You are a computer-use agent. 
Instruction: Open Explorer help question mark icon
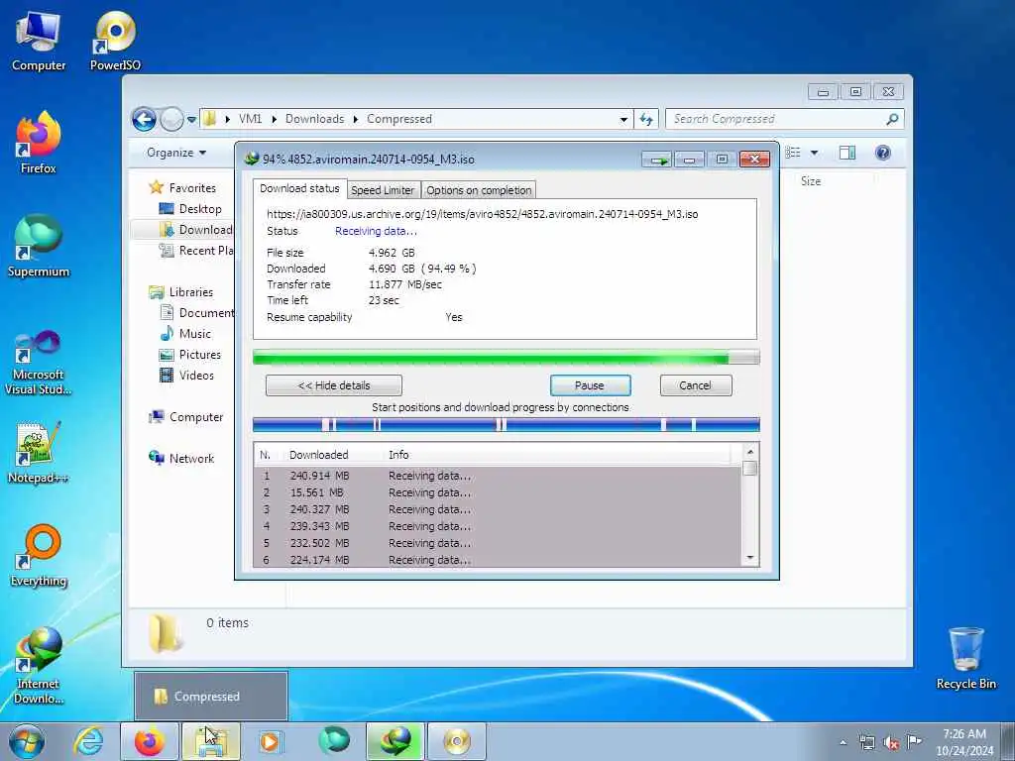point(882,152)
